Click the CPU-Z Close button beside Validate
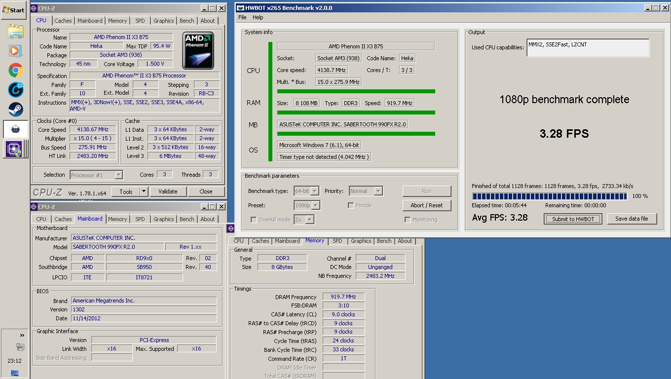 206,191
